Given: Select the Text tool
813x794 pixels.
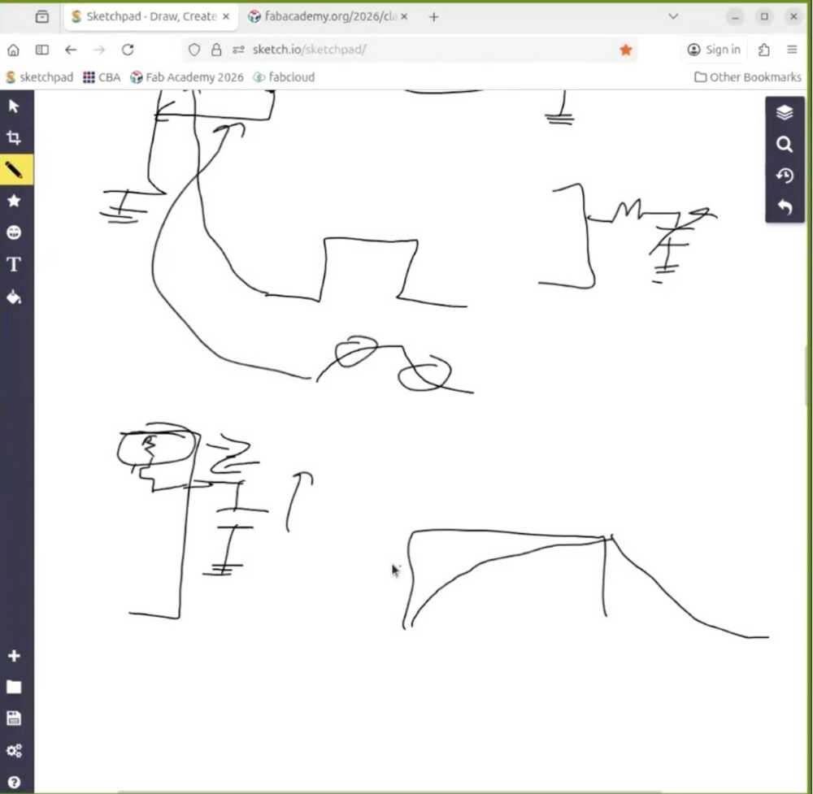Looking at the screenshot, I should tap(14, 264).
